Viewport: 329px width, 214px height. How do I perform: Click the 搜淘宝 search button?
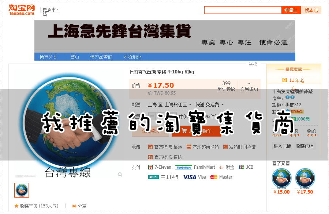click(x=290, y=10)
